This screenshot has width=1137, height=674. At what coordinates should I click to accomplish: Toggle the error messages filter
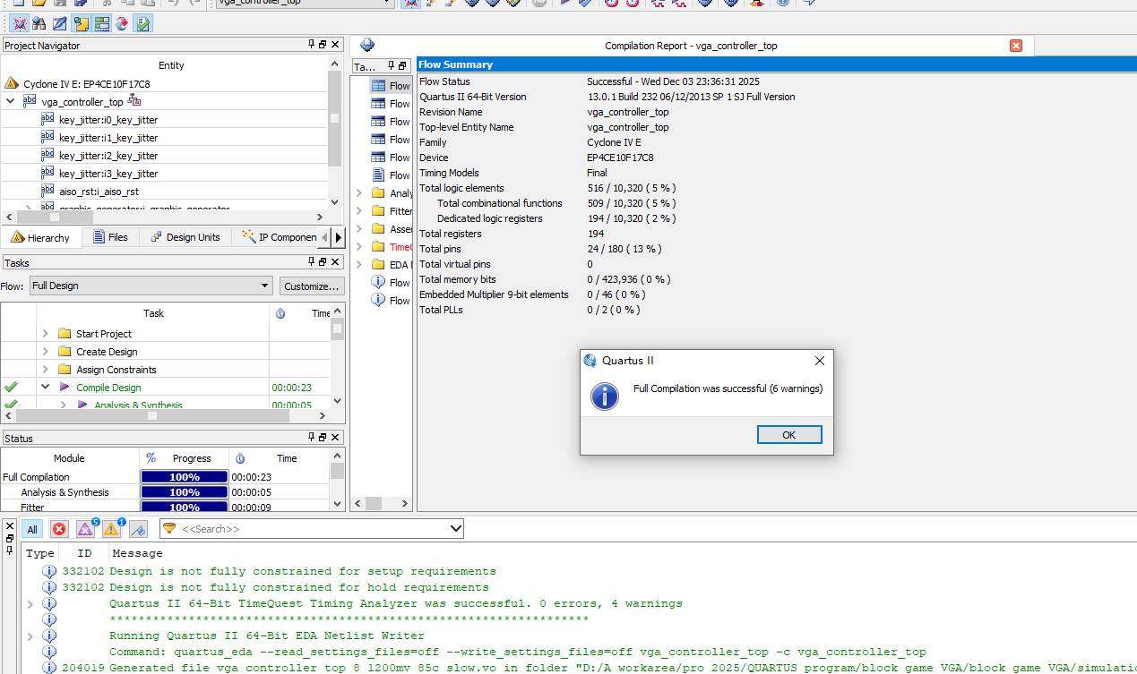click(59, 529)
